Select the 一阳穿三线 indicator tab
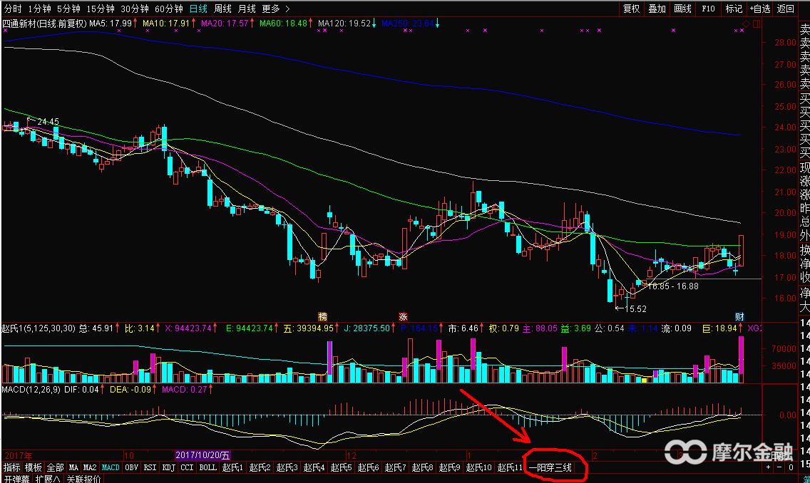The height and width of the screenshot is (483, 810). point(550,467)
